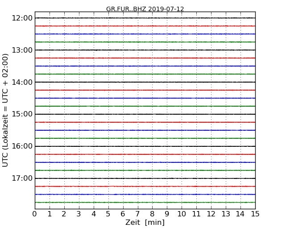Click the black seismogram trace at 15:00
This screenshot has height=232, width=290.
click(145, 114)
